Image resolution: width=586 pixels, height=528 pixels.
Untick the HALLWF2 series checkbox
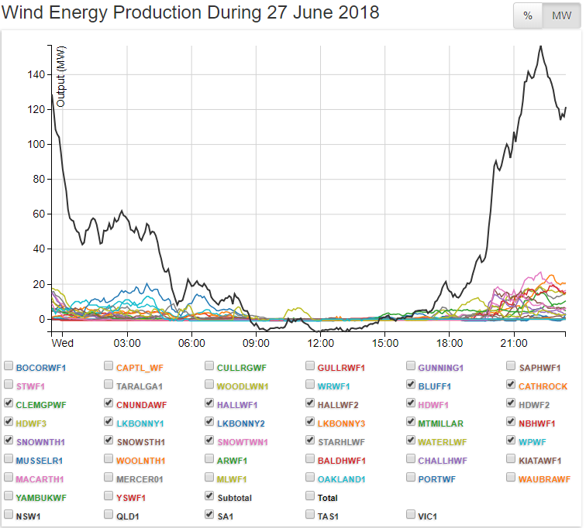(x=310, y=403)
